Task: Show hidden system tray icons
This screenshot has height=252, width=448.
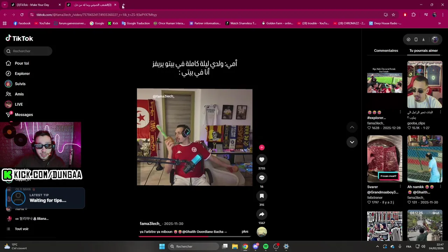Action: pos(377,246)
